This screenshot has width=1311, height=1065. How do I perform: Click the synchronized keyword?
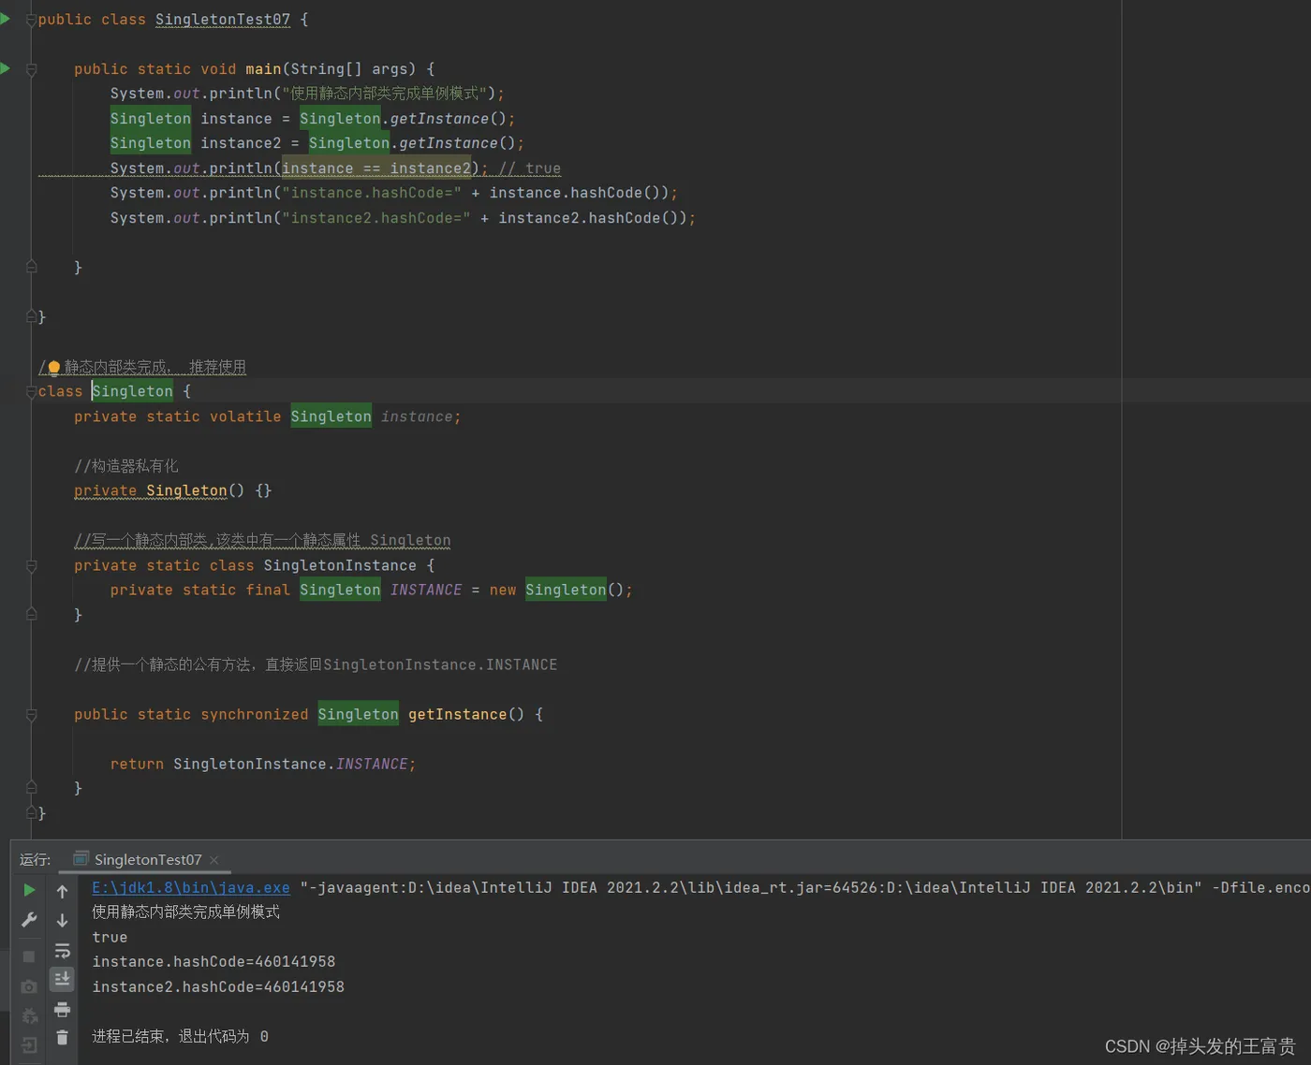(255, 714)
